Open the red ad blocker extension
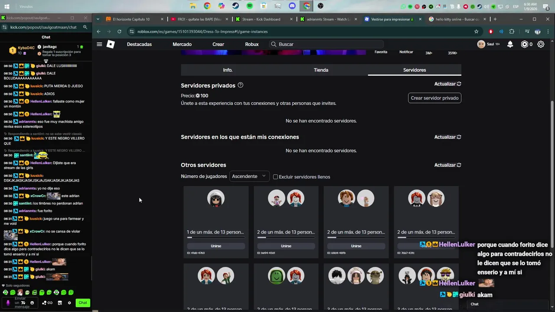Screen dimensions: 555x312 click(491, 31)
